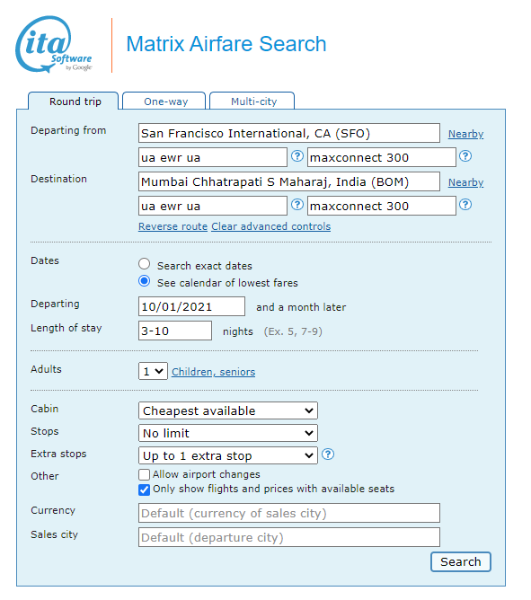
Task: Click the ITA Software logo
Action: coord(54,44)
